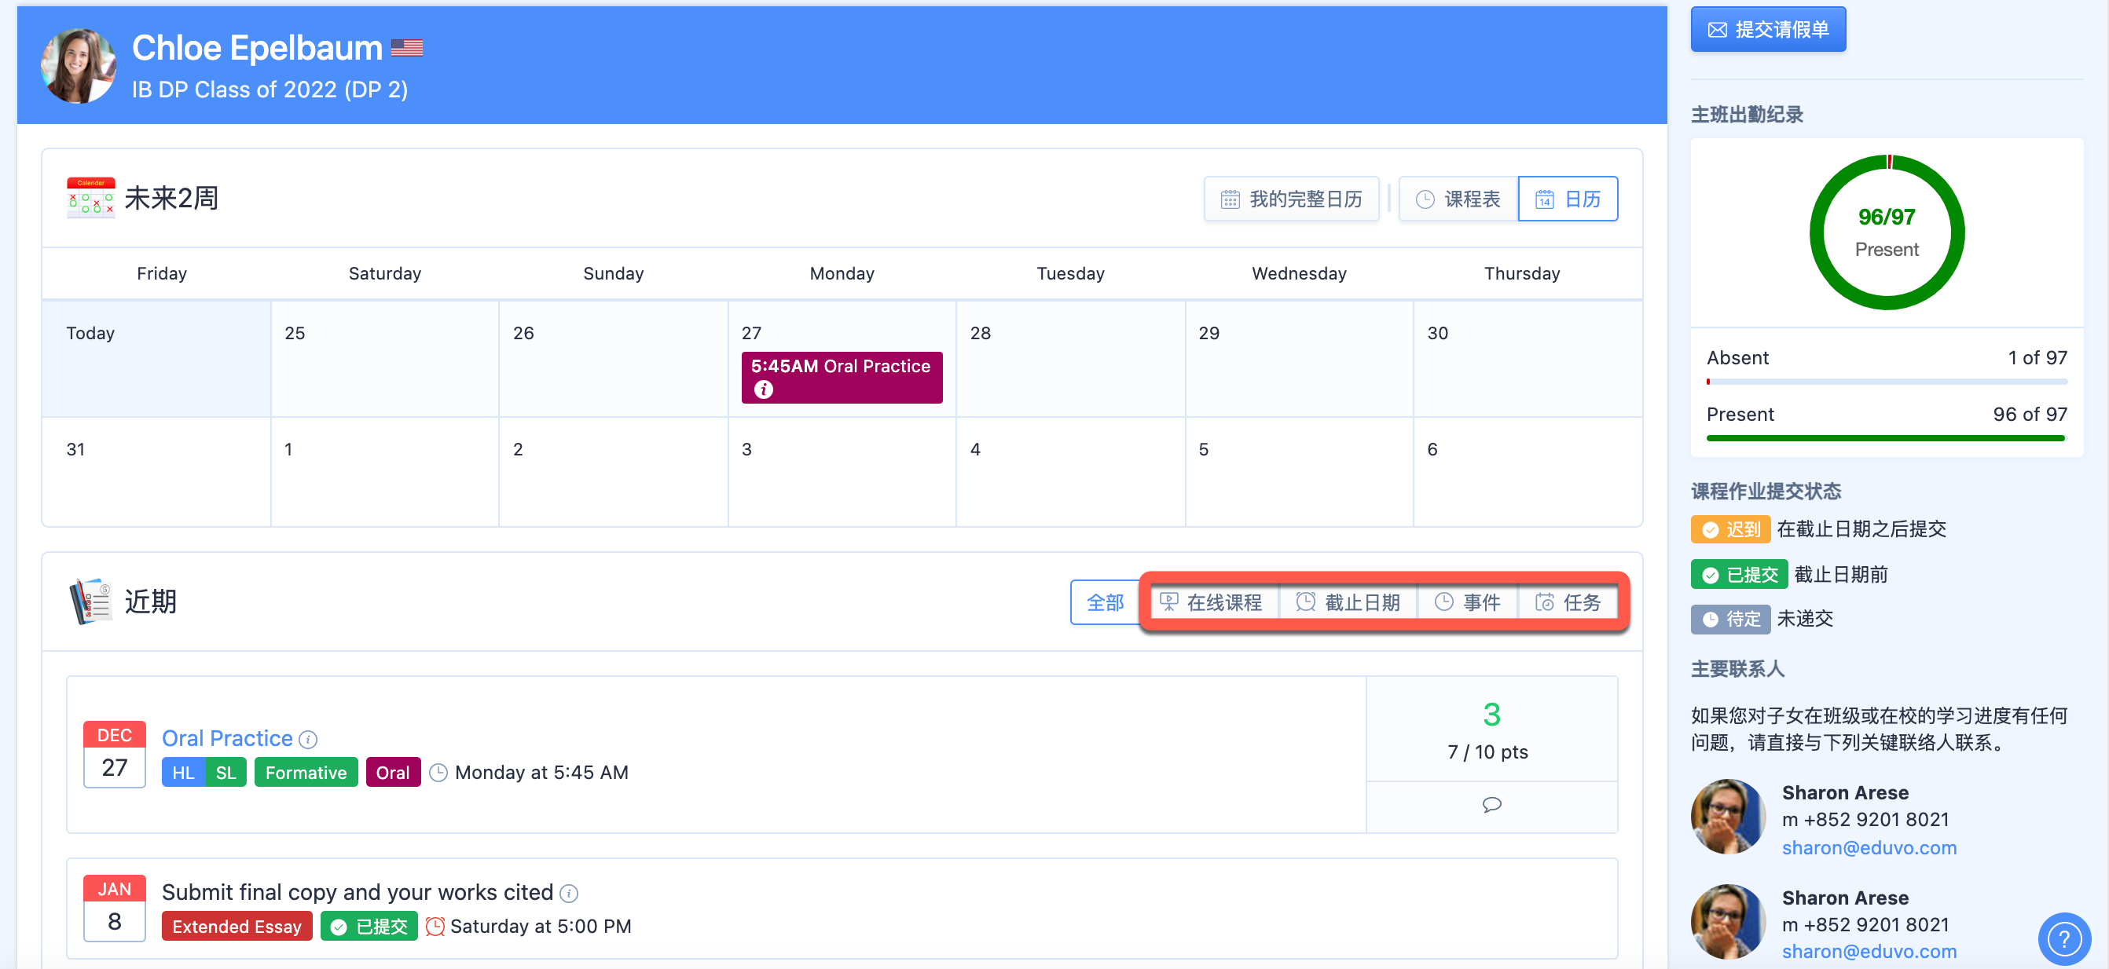
Task: Click the Present 96 of 97 progress bar
Action: [x=1887, y=439]
